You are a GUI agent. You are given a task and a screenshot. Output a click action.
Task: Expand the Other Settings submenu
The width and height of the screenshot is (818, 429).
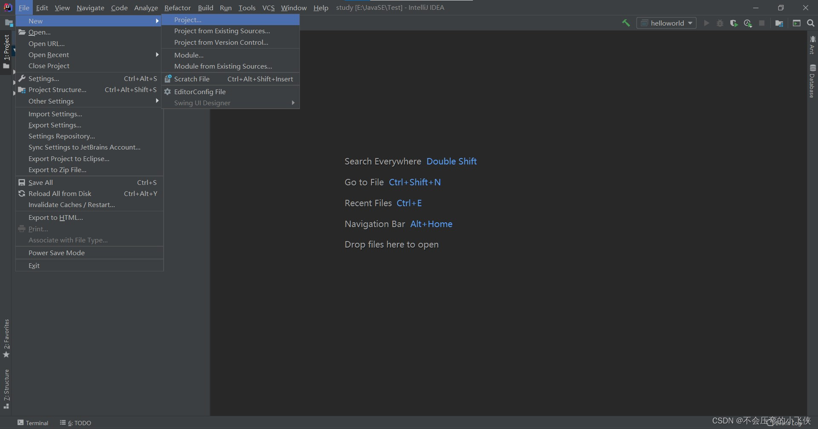(89, 101)
